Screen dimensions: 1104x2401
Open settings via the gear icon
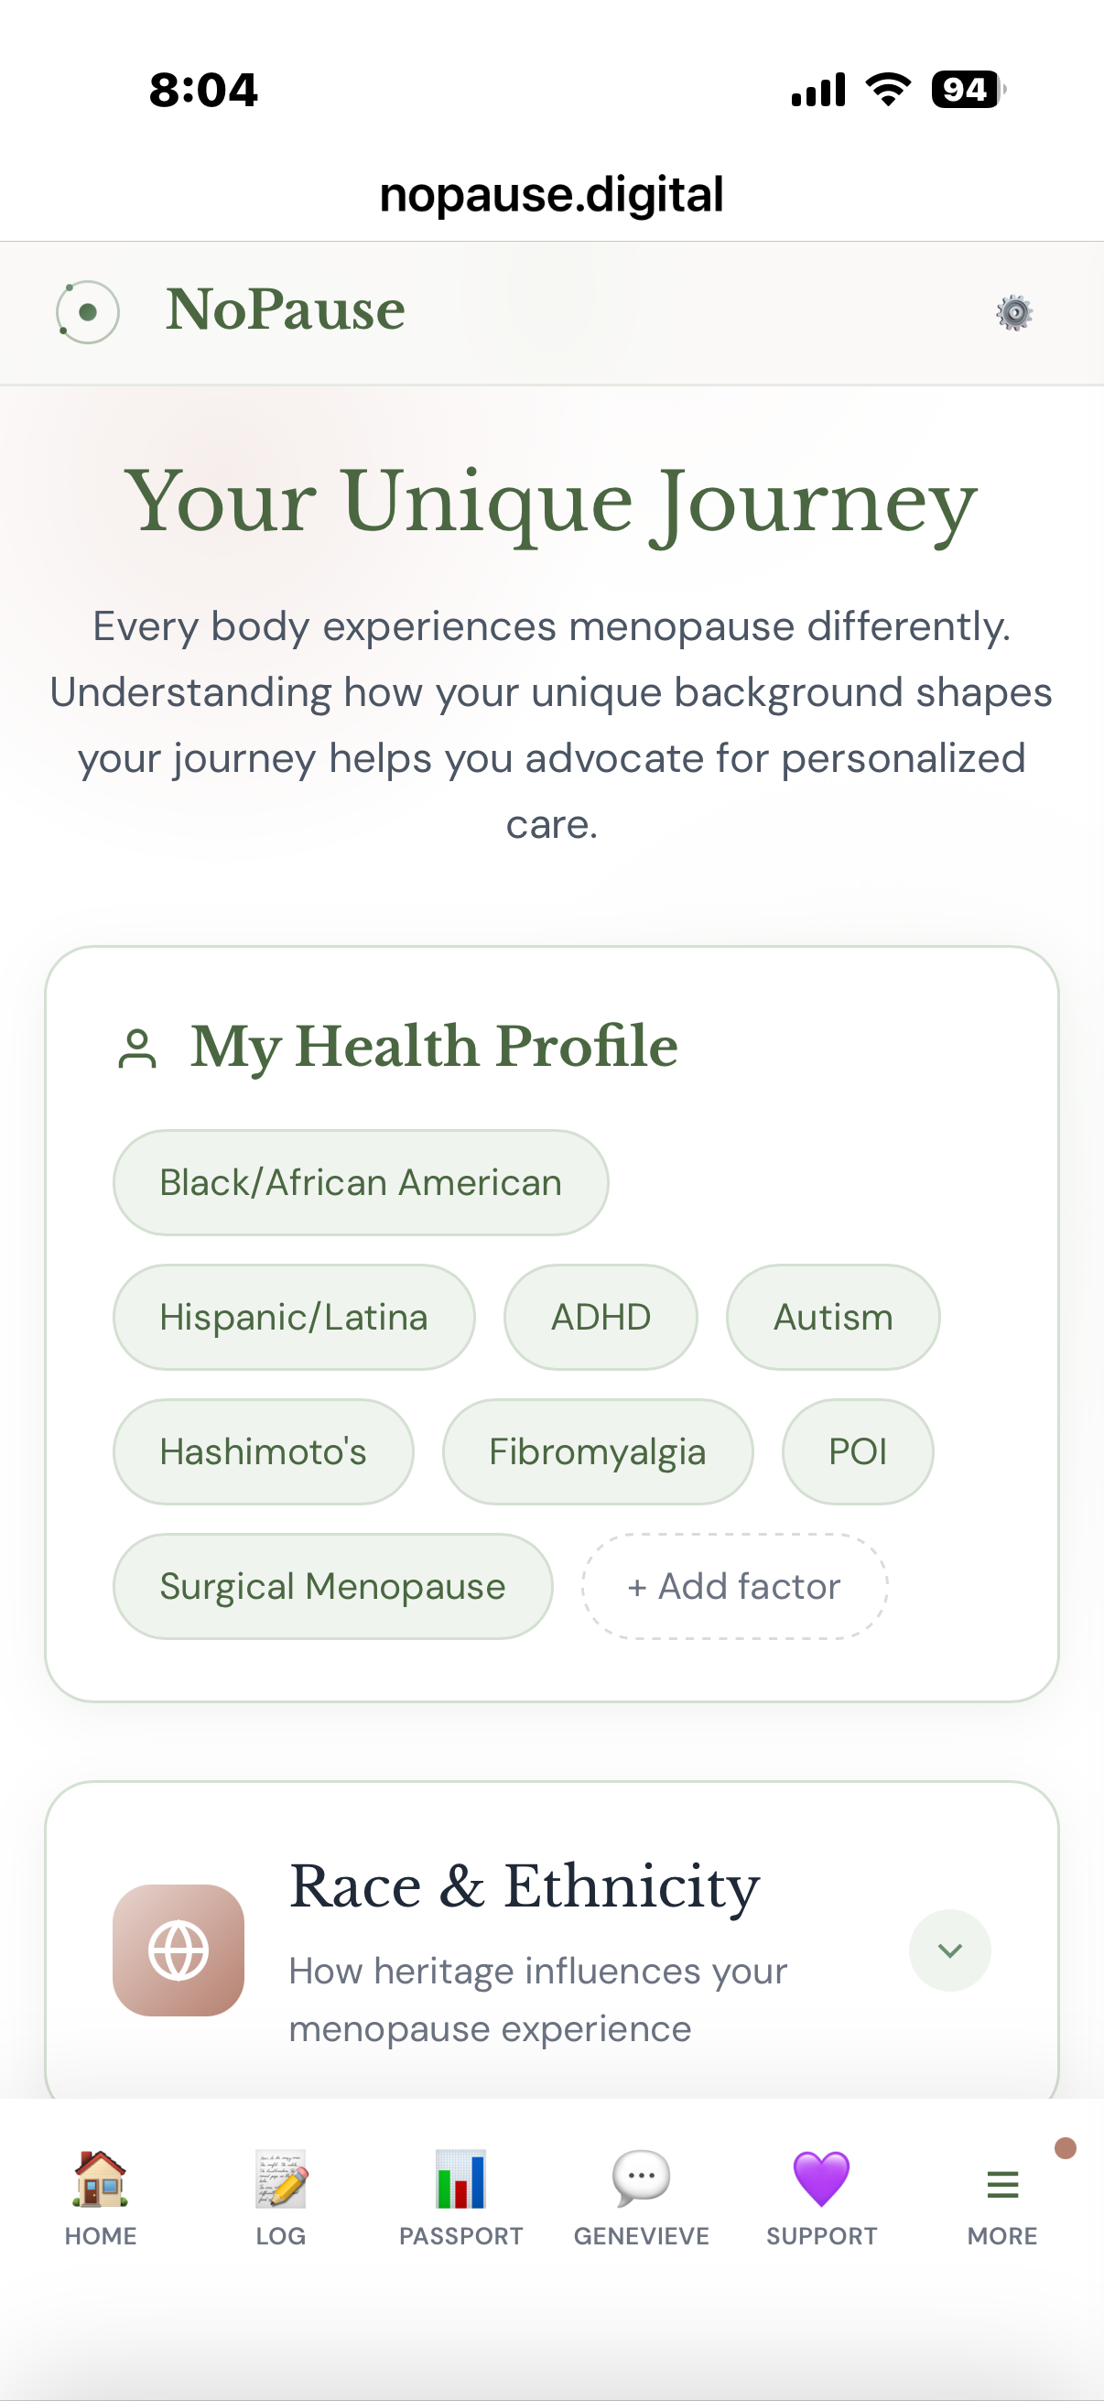click(1013, 312)
